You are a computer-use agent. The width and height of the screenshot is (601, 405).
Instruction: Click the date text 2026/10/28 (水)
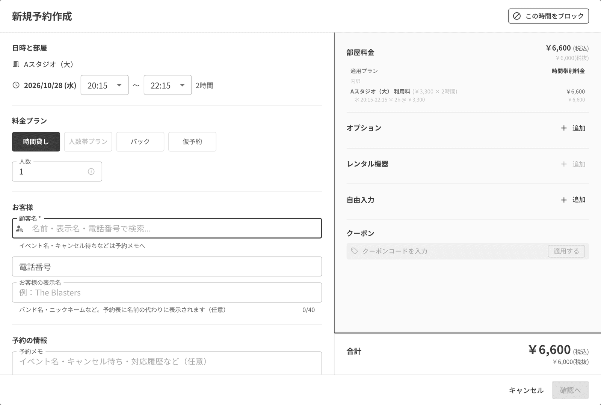pos(50,85)
